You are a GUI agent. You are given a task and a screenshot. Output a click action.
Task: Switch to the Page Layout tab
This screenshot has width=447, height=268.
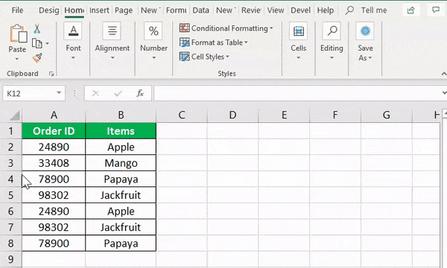tap(124, 10)
